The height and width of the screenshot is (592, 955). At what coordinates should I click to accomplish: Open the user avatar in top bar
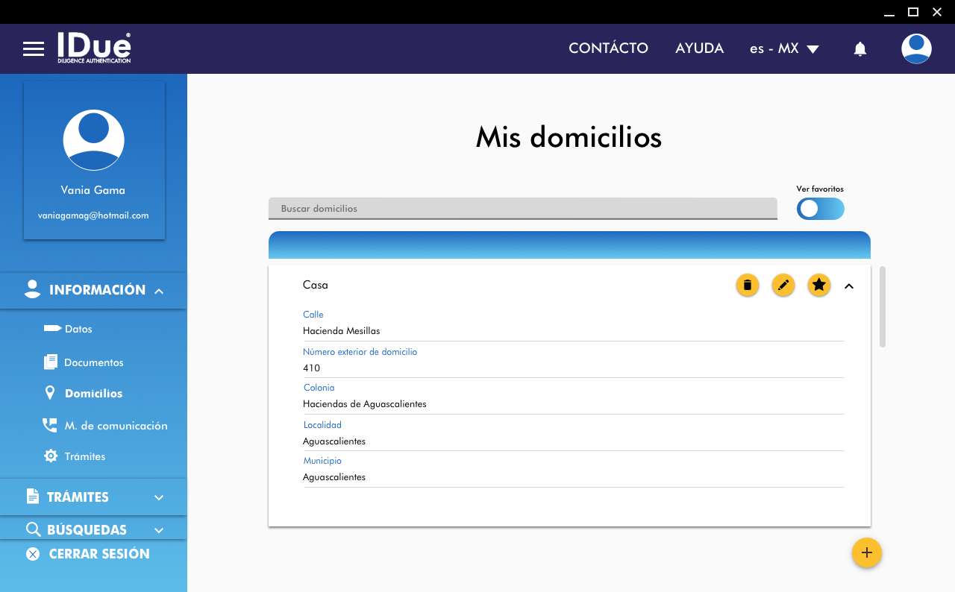coord(915,48)
